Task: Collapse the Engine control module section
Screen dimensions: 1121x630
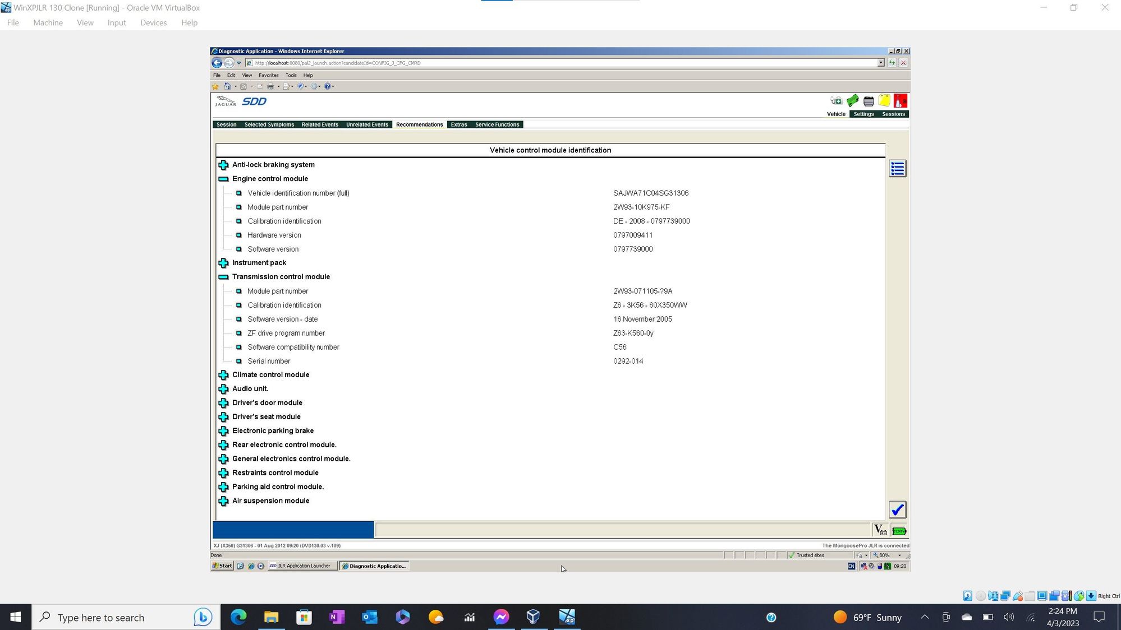Action: [223, 179]
